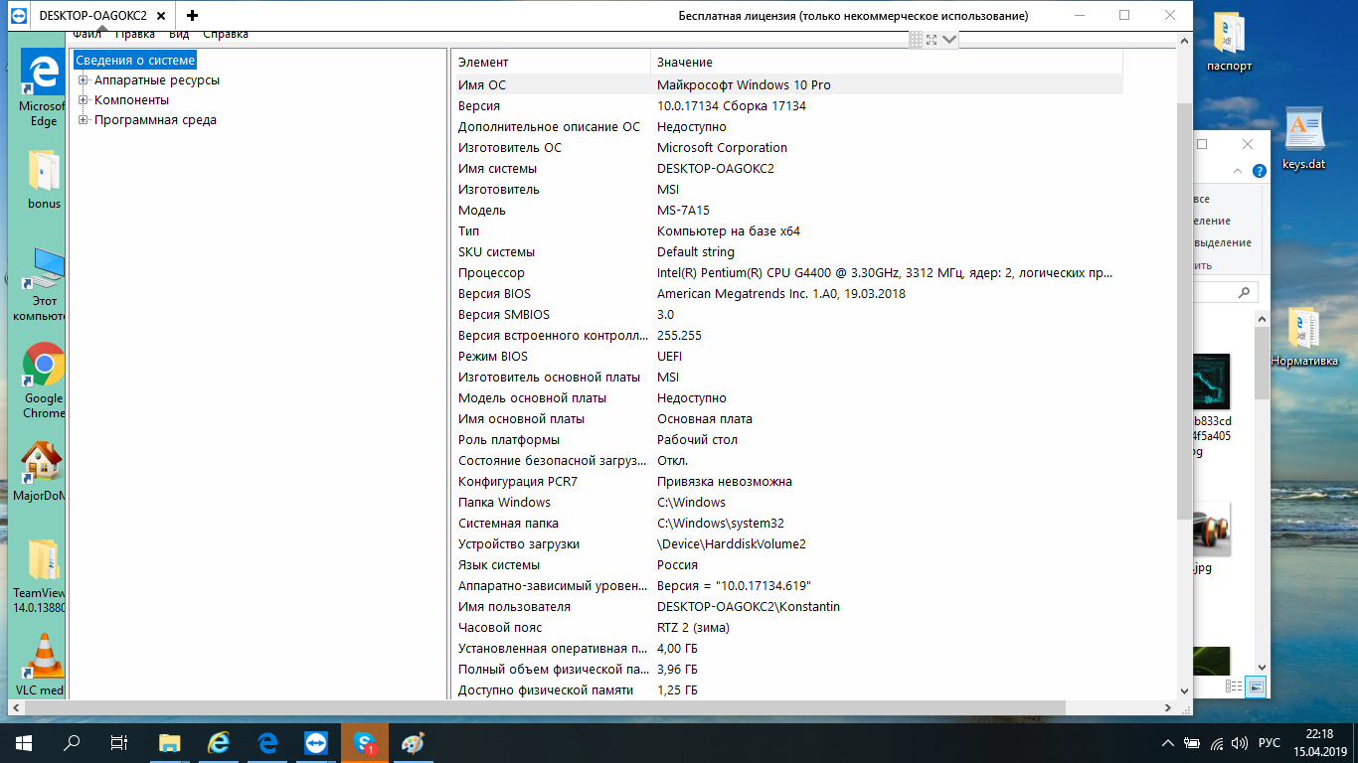Screen dimensions: 1358x763
Task: Open Edge browser from the taskbar
Action: 267,743
